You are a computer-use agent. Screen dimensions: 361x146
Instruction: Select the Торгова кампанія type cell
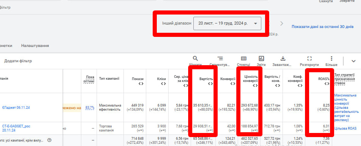point(106,128)
